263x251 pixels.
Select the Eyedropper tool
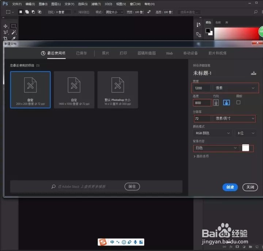(x=14, y=38)
